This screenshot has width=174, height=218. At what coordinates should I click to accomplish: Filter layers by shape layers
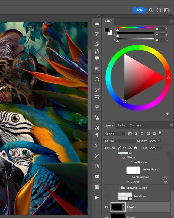click(x=148, y=134)
